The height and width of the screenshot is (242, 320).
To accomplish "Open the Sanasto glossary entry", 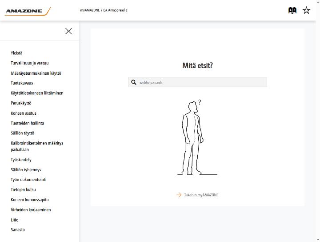I will coord(18,230).
